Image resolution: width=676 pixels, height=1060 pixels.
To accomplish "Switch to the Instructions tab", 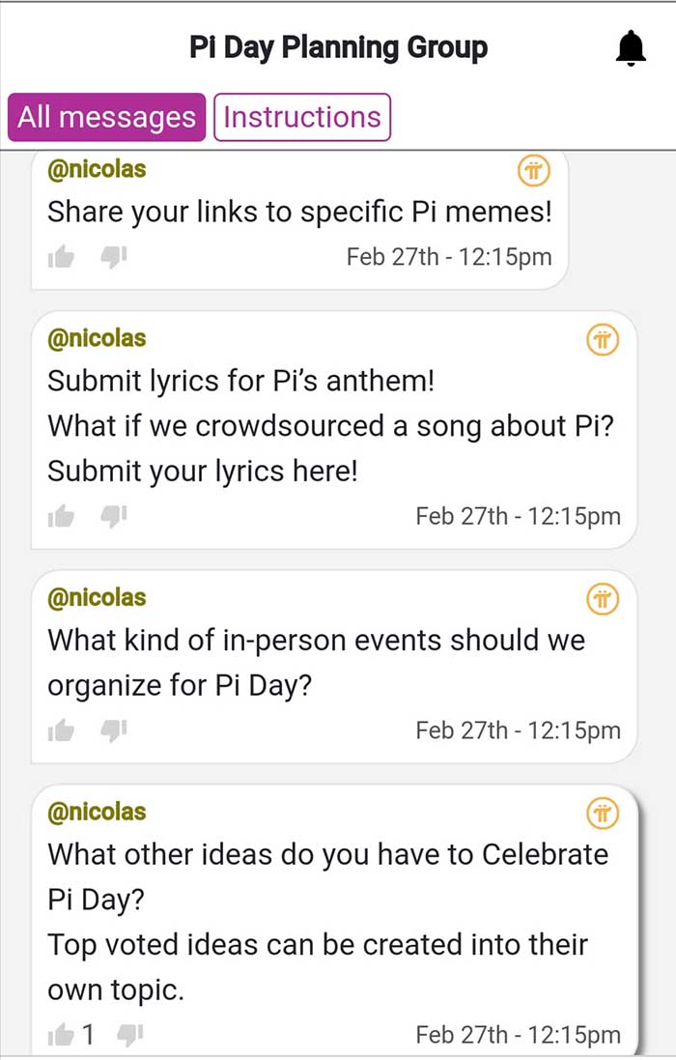I will (x=302, y=117).
